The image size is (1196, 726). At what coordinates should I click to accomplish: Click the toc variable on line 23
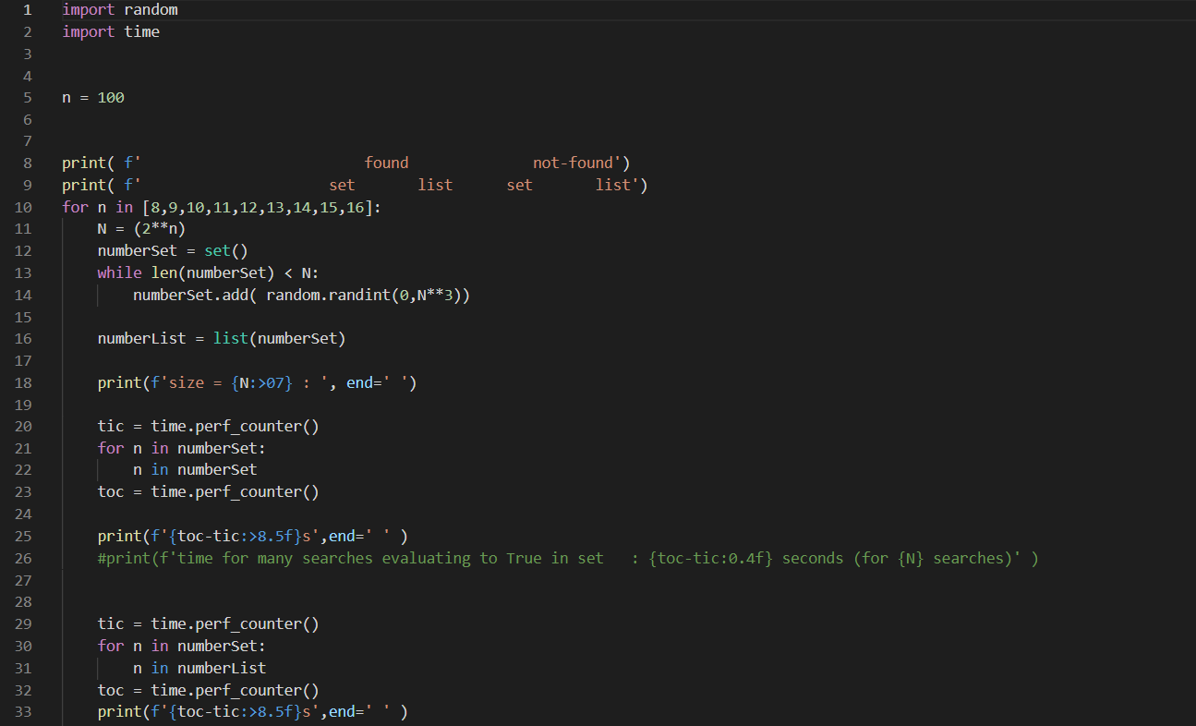tap(110, 491)
